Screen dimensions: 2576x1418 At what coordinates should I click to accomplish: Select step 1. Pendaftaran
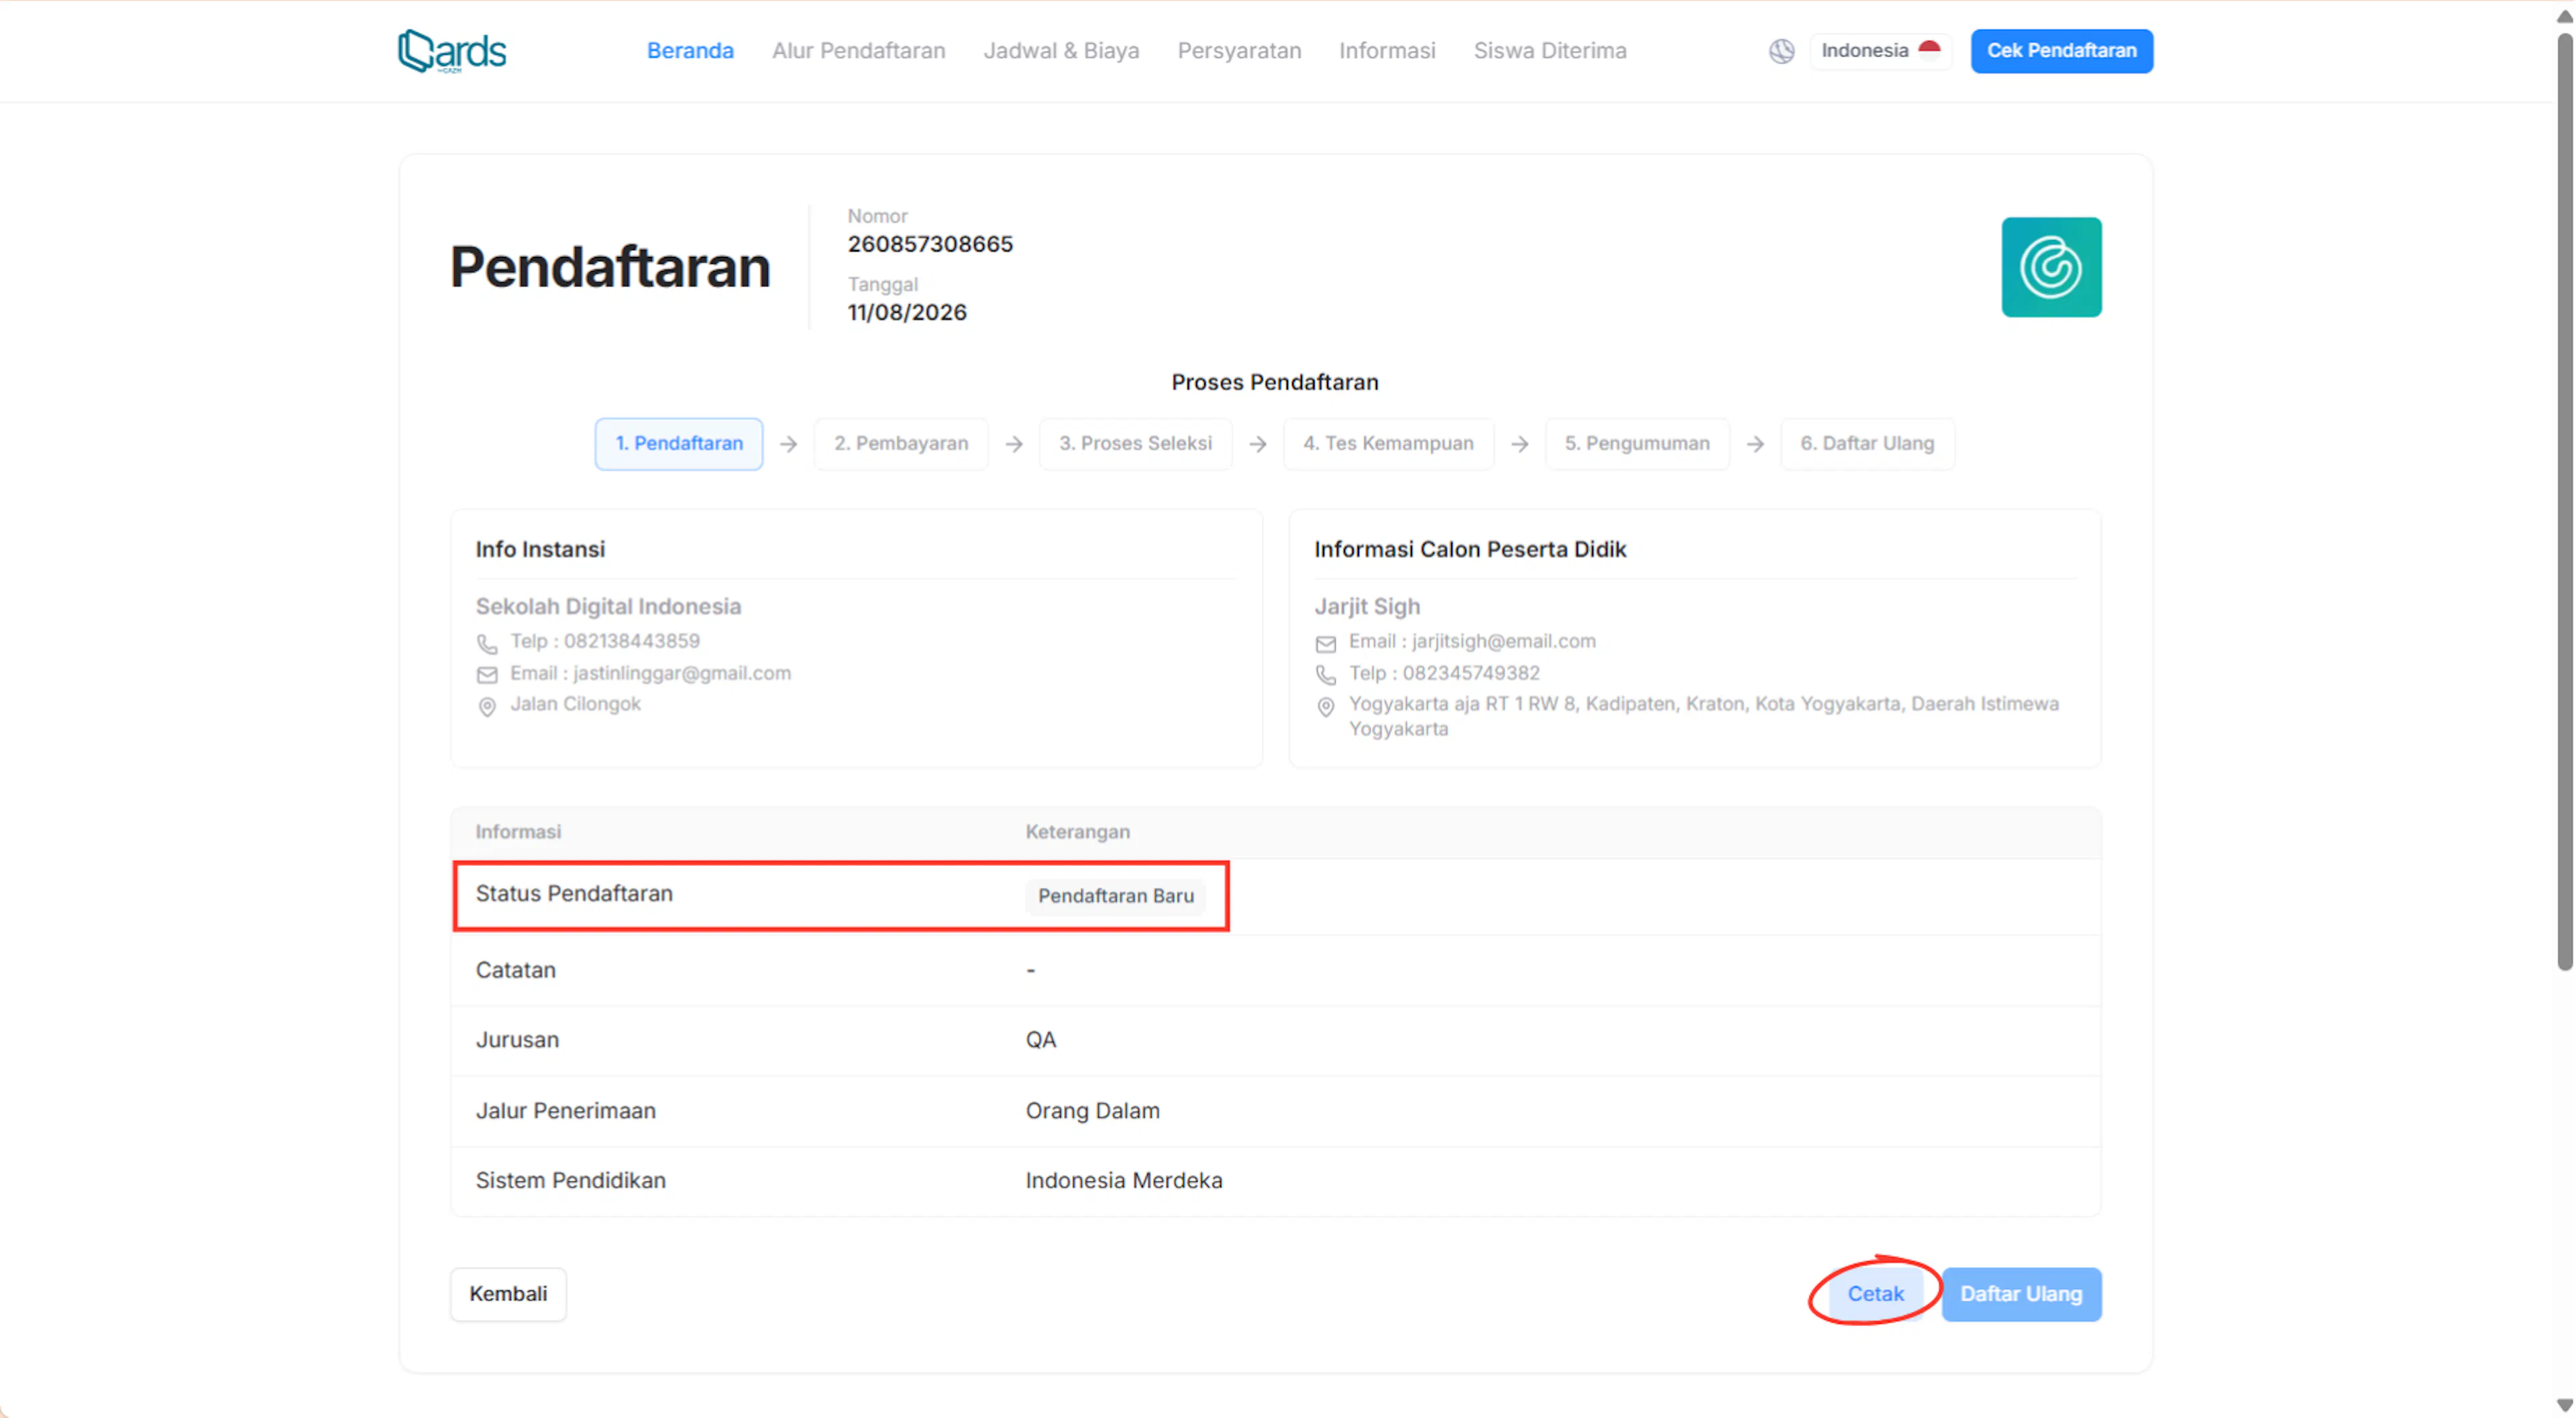(x=679, y=444)
